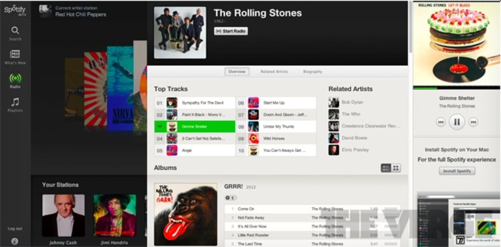The height and width of the screenshot is (247, 501).
Task: Click the Start Radio button
Action: (231, 31)
